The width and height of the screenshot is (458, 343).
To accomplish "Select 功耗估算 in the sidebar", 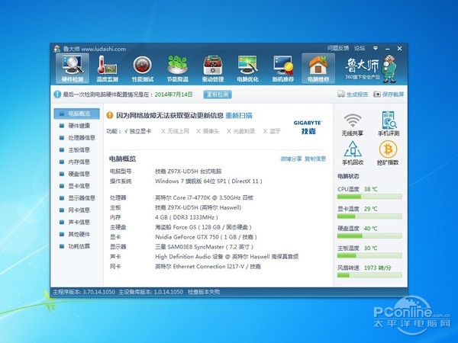I will click(x=76, y=246).
